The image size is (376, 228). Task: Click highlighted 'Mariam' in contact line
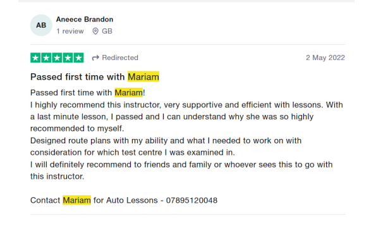pos(76,200)
